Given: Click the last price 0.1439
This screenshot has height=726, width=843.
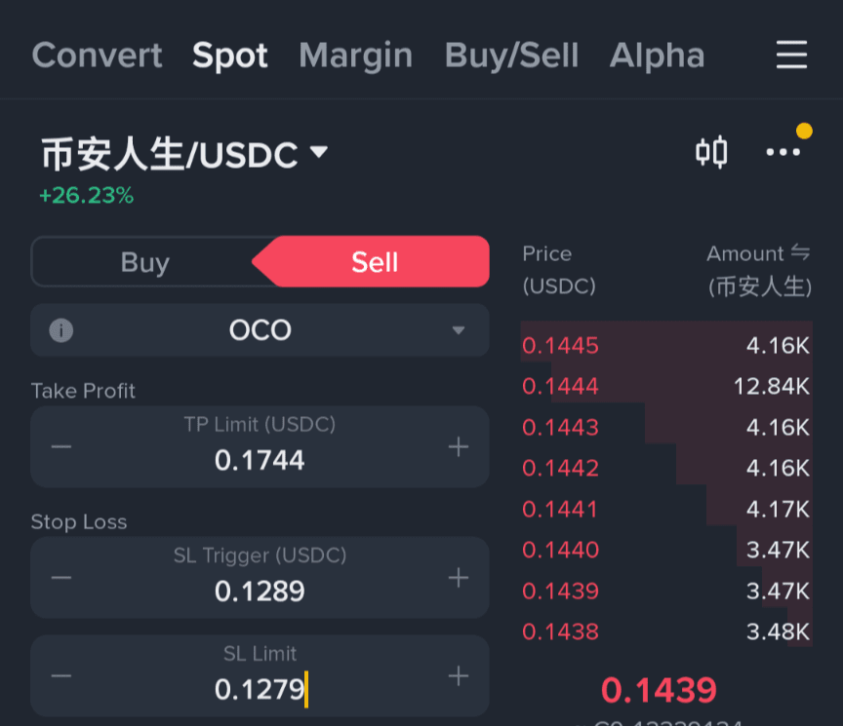Looking at the screenshot, I should pyautogui.click(x=659, y=690).
